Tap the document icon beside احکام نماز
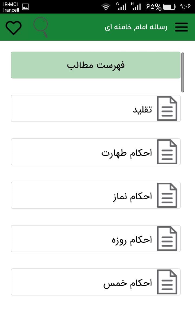195x318 pixels. point(167,195)
